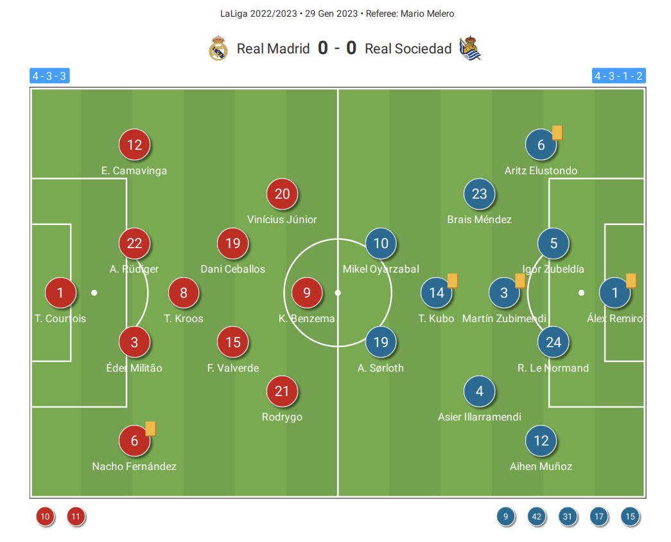This screenshot has width=671, height=542.
Task: Select T. Kubo's number 14 marker
Action: click(x=437, y=293)
